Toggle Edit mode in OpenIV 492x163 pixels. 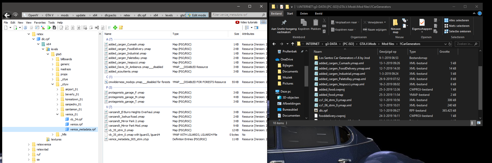point(197,15)
